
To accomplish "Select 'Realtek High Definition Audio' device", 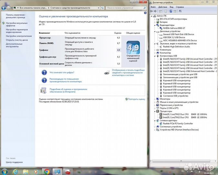I will [176, 47].
